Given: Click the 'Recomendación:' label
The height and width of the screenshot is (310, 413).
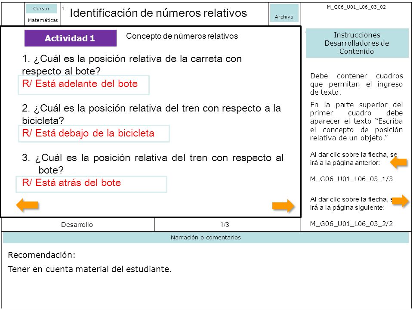Looking at the screenshot, I should click(42, 255).
